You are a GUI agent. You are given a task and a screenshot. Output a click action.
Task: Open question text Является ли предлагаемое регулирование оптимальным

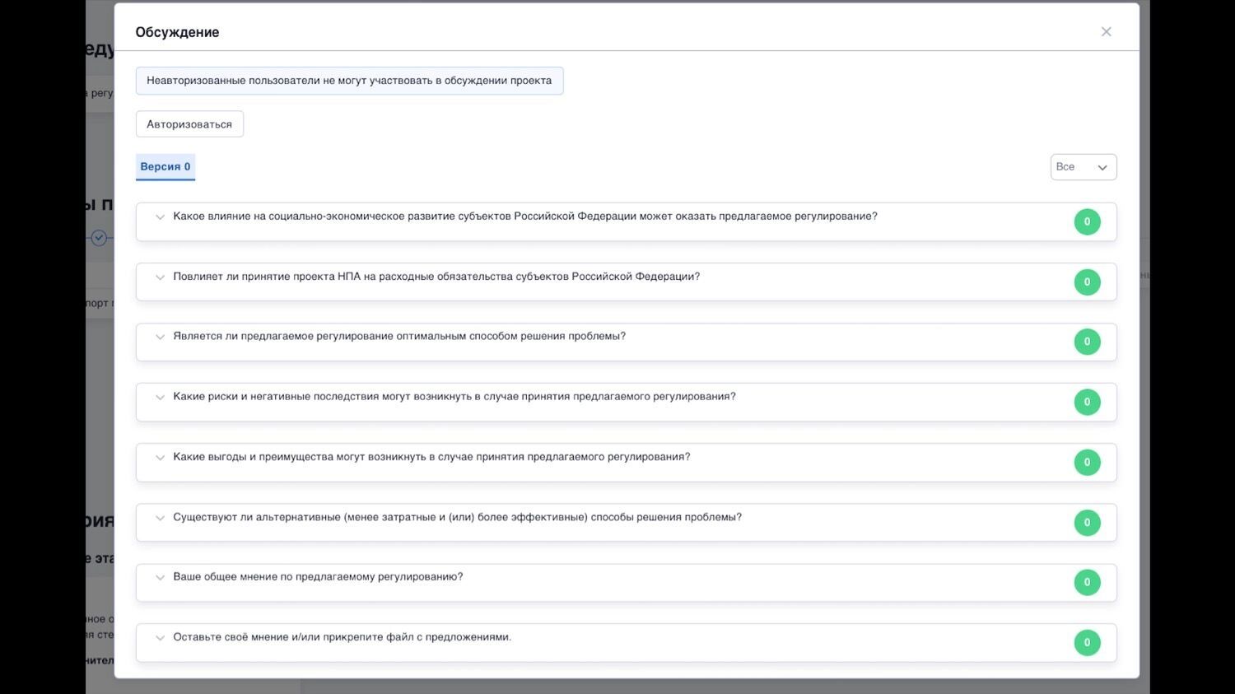click(399, 336)
